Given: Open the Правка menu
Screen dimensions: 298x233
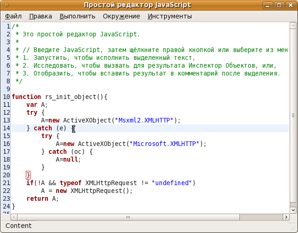Looking at the screenshot, I should point(41,16).
